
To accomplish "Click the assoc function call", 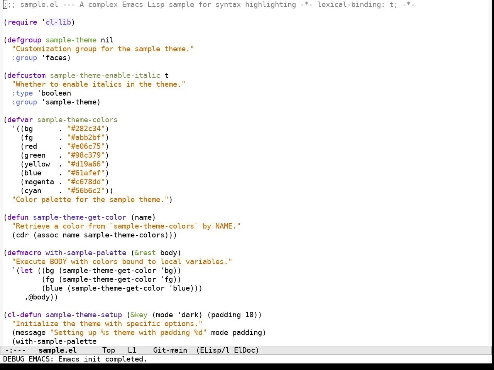I will point(47,235).
